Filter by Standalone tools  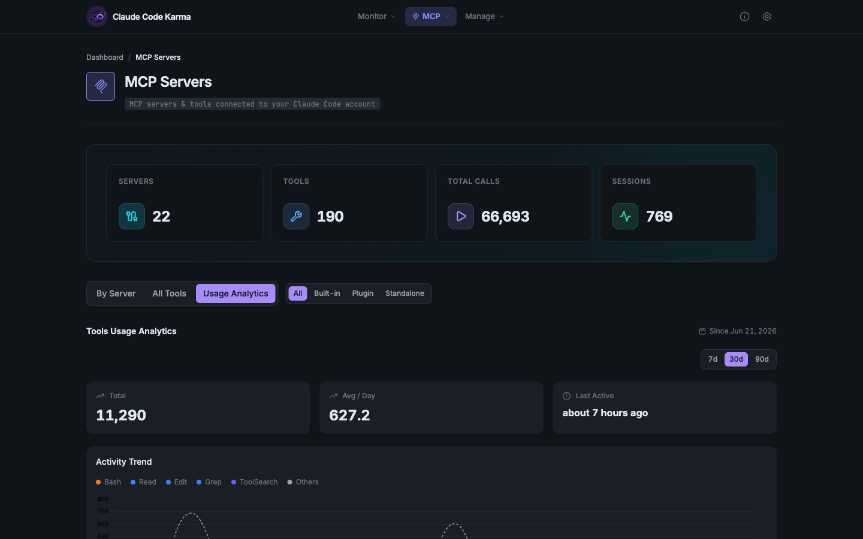click(x=405, y=293)
